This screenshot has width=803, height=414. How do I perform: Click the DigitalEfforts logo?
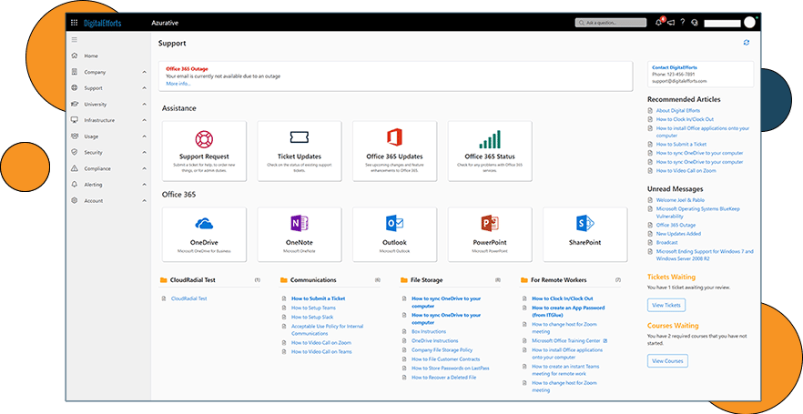pyautogui.click(x=102, y=23)
